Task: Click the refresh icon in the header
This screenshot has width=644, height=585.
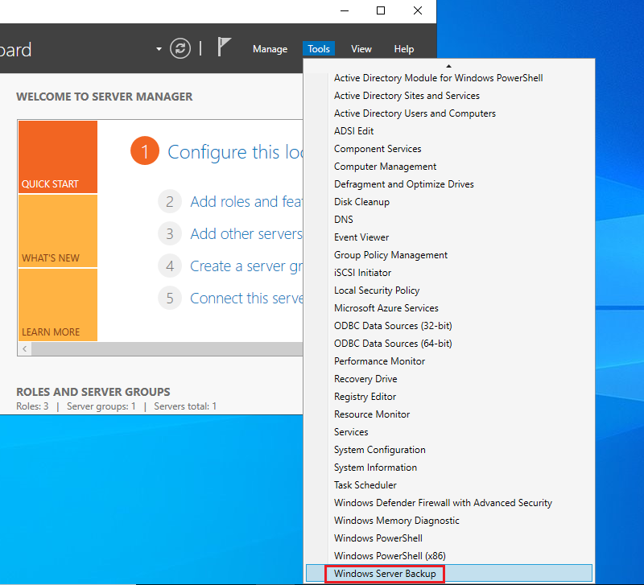Action: [x=180, y=48]
